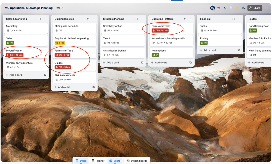The image size is (272, 164).
Task: Open Enquire at Llanbedr re parking card
Action: tap(74, 41)
